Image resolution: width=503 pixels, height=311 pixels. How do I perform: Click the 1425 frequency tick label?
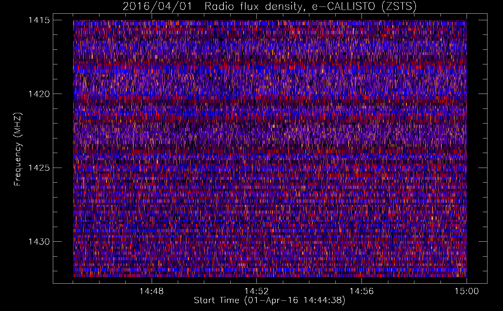39,168
